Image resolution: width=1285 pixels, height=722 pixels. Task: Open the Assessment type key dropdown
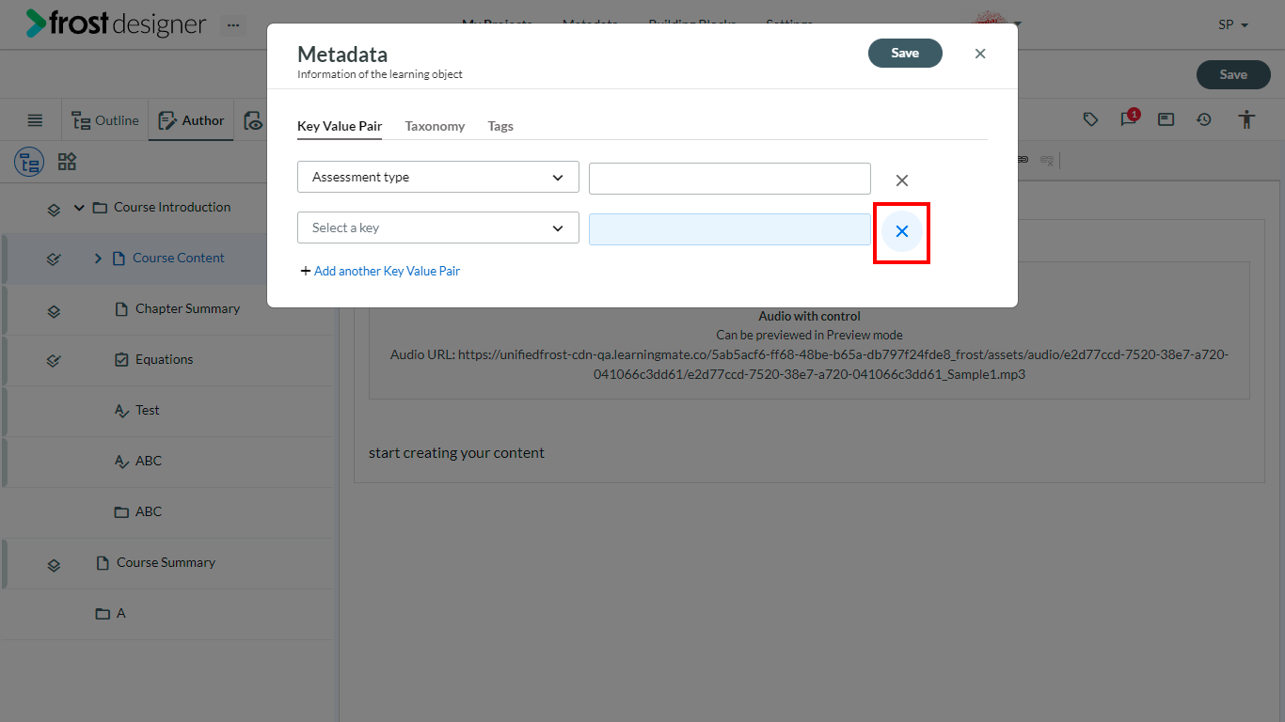(438, 177)
